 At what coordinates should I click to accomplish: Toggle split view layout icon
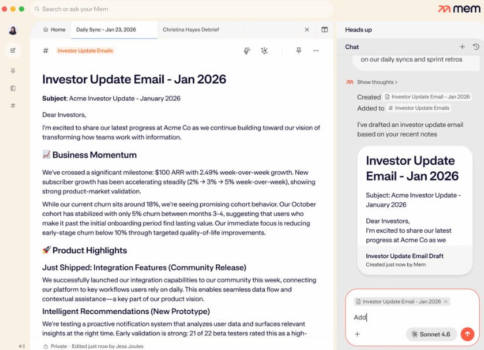tap(325, 30)
